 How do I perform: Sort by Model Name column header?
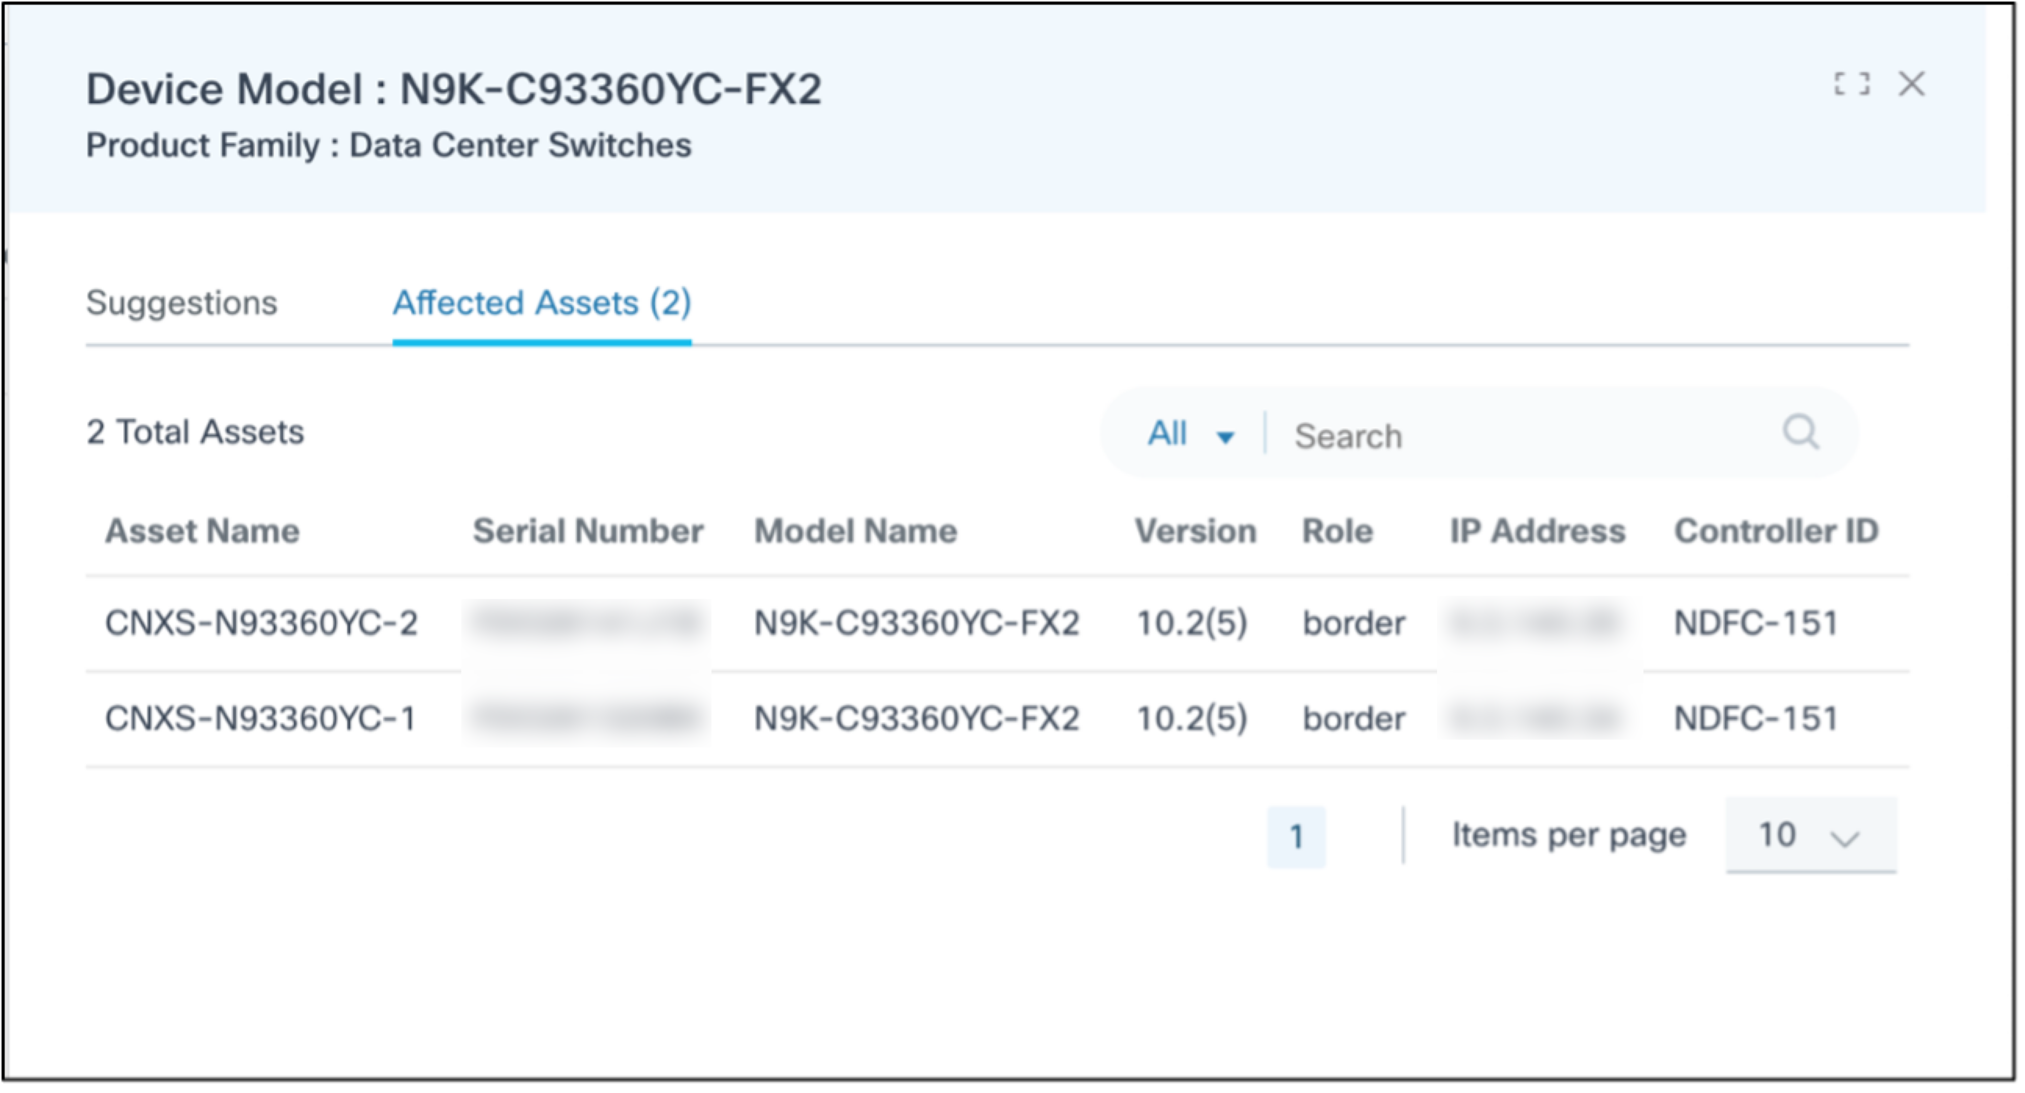pyautogui.click(x=855, y=532)
